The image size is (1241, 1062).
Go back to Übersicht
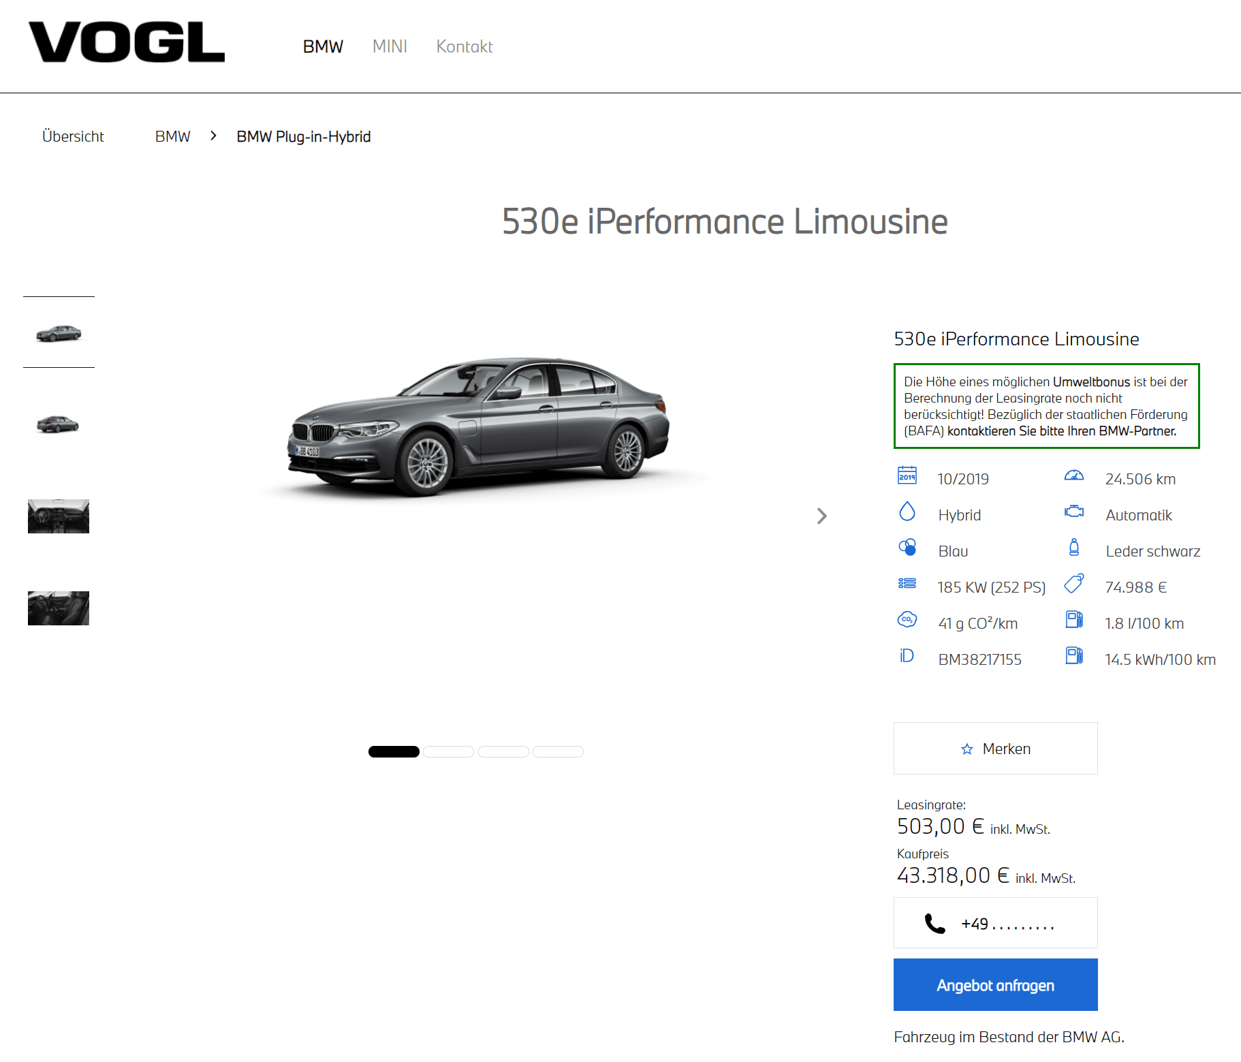point(73,136)
